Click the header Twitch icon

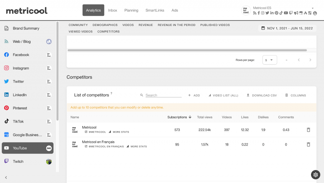click(x=291, y=13)
